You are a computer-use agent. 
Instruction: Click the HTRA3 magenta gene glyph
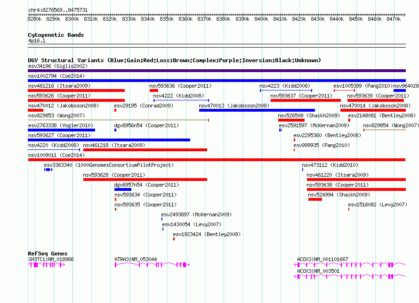click(152, 265)
